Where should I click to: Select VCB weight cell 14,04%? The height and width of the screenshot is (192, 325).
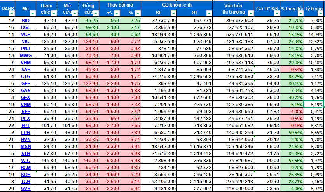pyautogui.click(x=313, y=35)
